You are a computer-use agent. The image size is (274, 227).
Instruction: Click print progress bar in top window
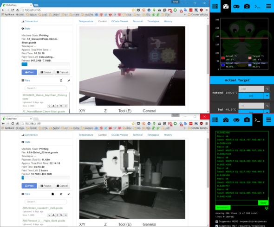(x=46, y=64)
